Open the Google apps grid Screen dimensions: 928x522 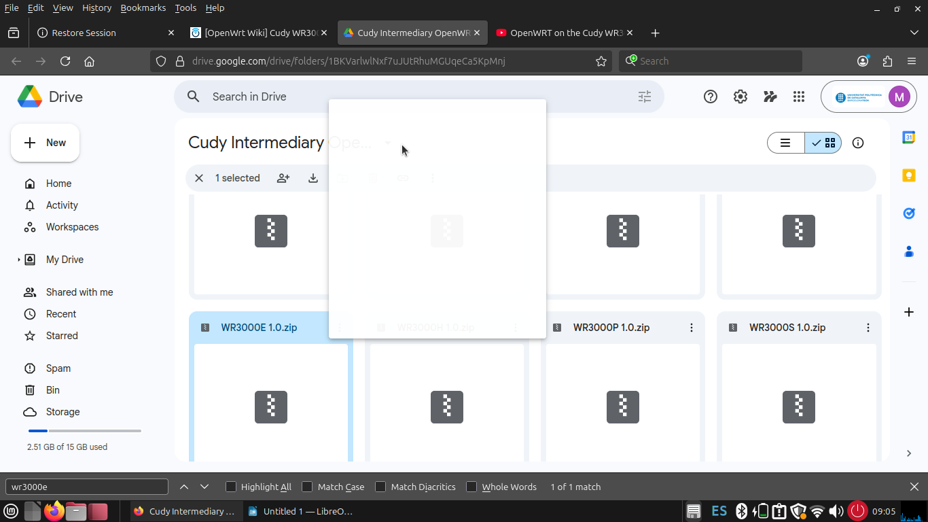(x=799, y=97)
